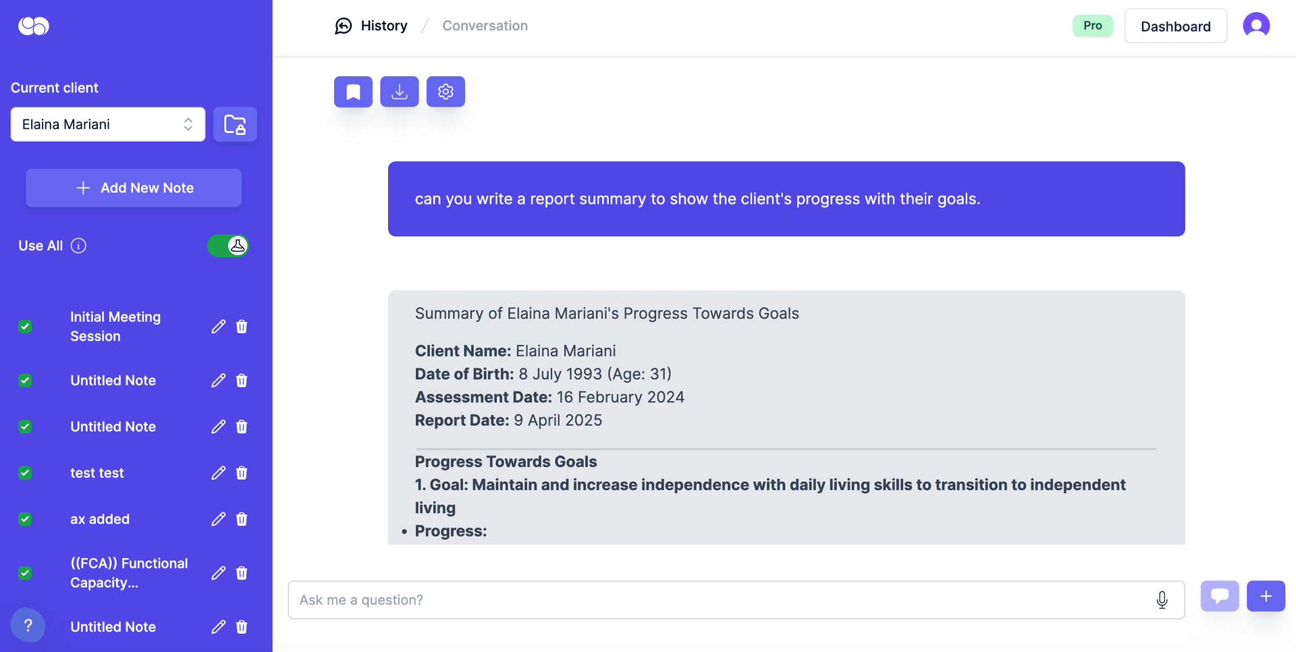Open the profile avatar menu

coord(1256,25)
